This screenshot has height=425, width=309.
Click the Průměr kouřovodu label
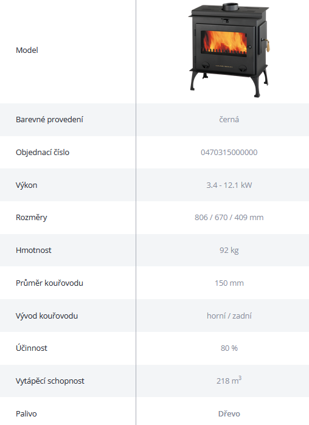click(49, 283)
